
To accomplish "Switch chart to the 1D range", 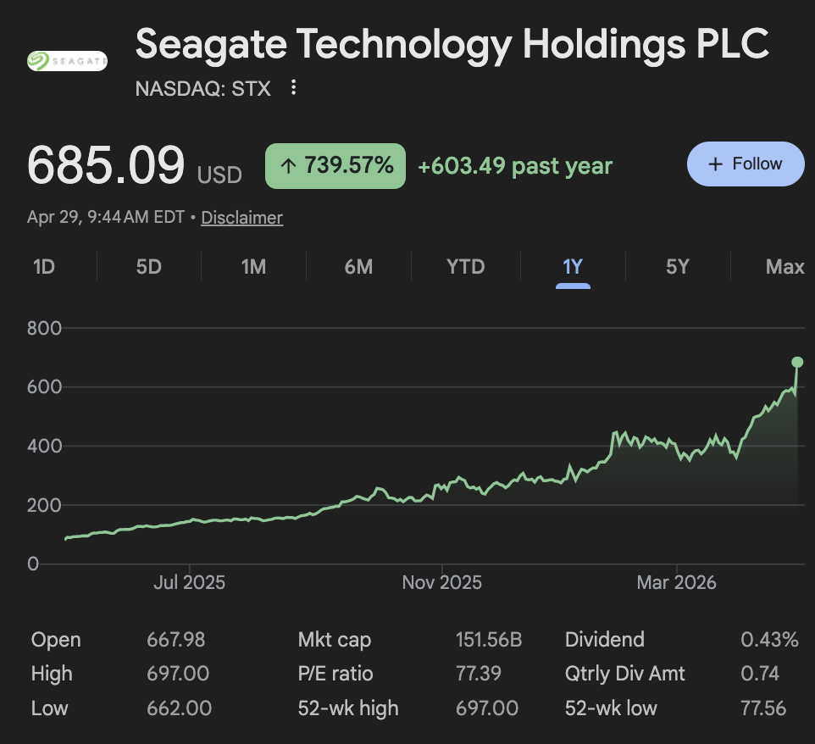I will click(x=44, y=267).
